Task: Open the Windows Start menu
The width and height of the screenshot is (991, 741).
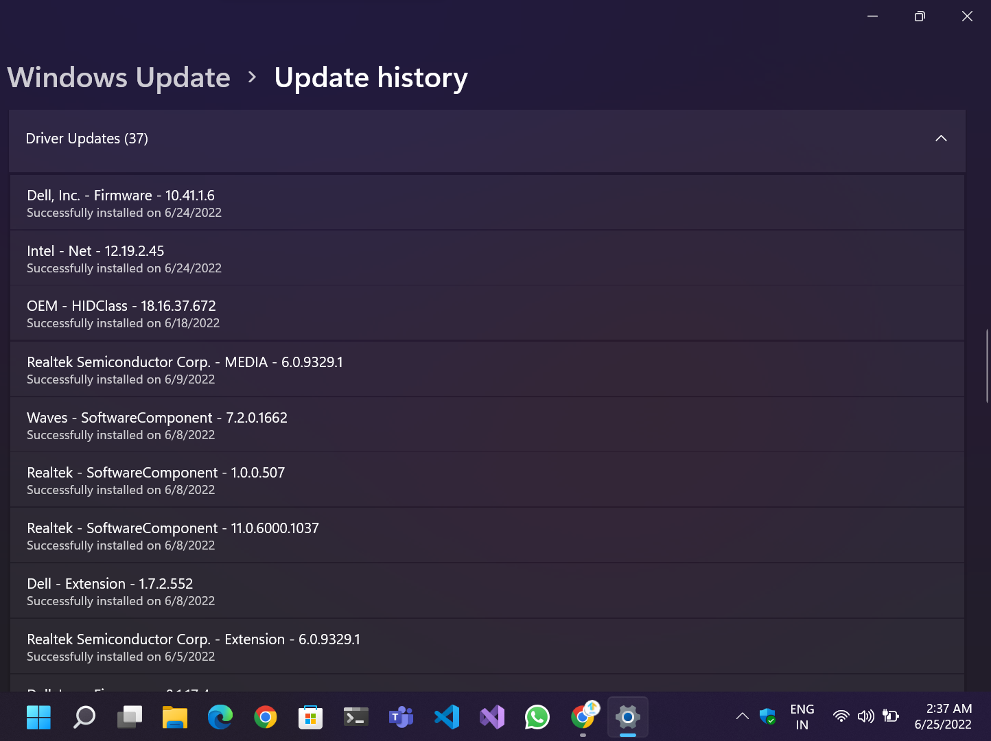Action: click(38, 717)
